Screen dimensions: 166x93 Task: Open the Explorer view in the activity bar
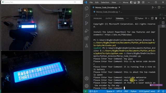point(87,8)
